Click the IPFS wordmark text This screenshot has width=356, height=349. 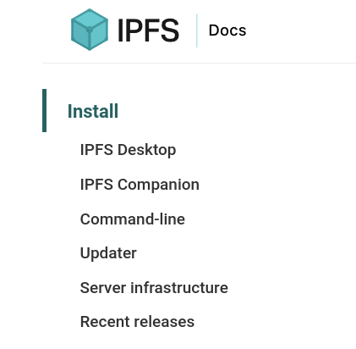(148, 30)
